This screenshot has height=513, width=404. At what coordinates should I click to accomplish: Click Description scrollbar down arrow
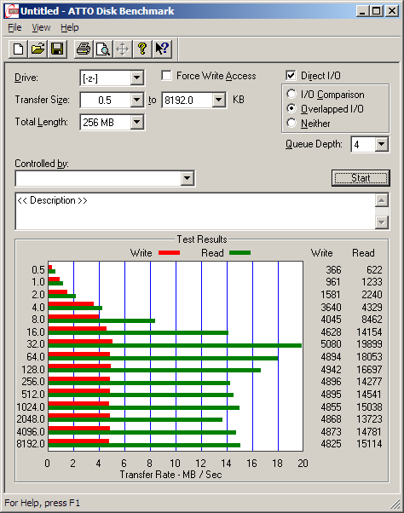[x=382, y=222]
